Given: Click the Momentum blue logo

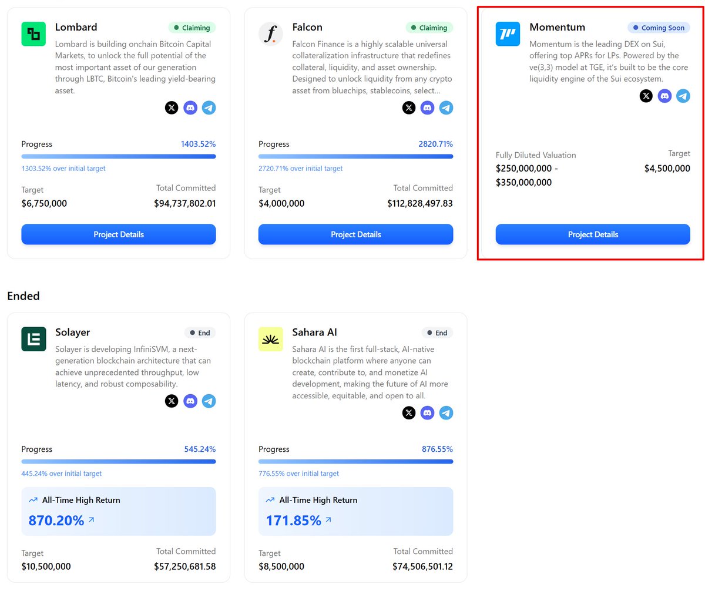Looking at the screenshot, I should coord(508,34).
